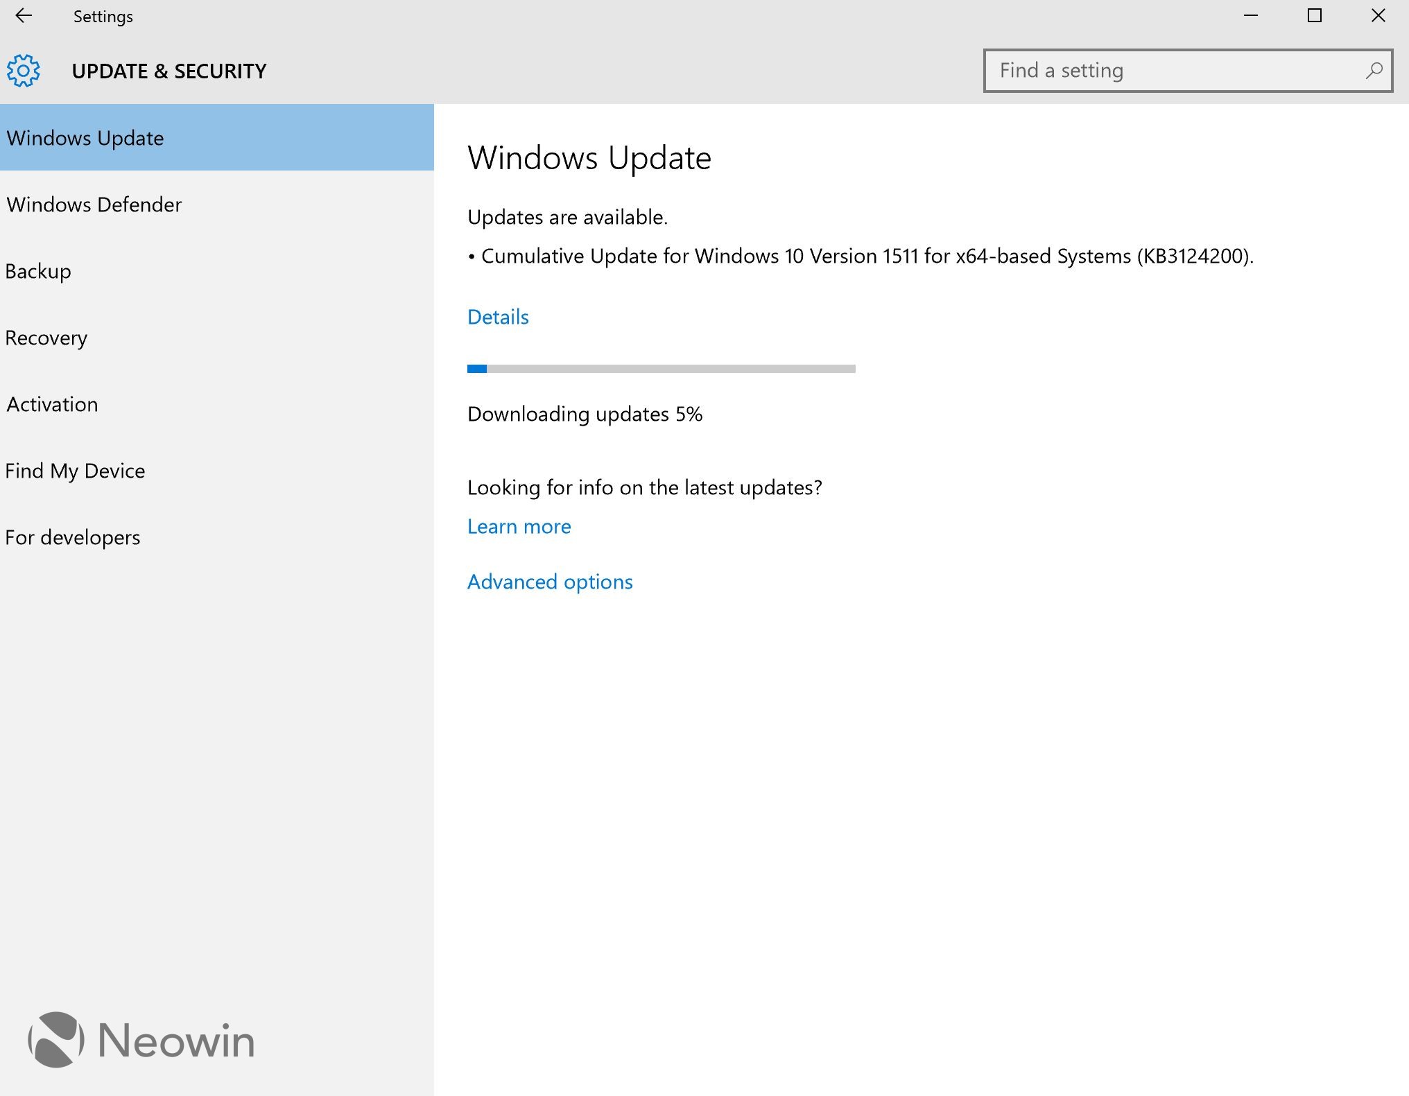
Task: Click the Settings window title text
Action: coord(103,17)
